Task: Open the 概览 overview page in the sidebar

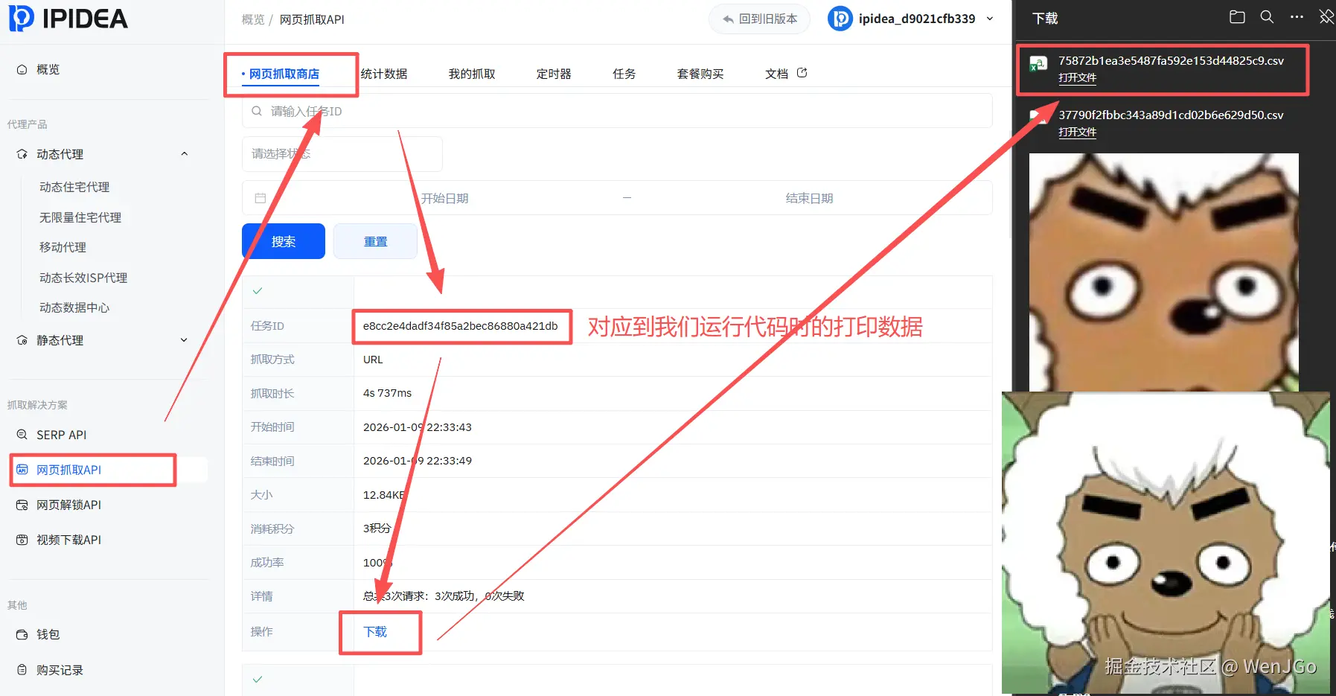Action: tap(48, 69)
